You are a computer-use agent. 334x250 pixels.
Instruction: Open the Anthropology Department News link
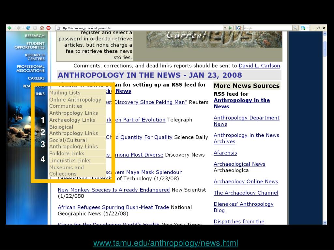[x=247, y=121]
